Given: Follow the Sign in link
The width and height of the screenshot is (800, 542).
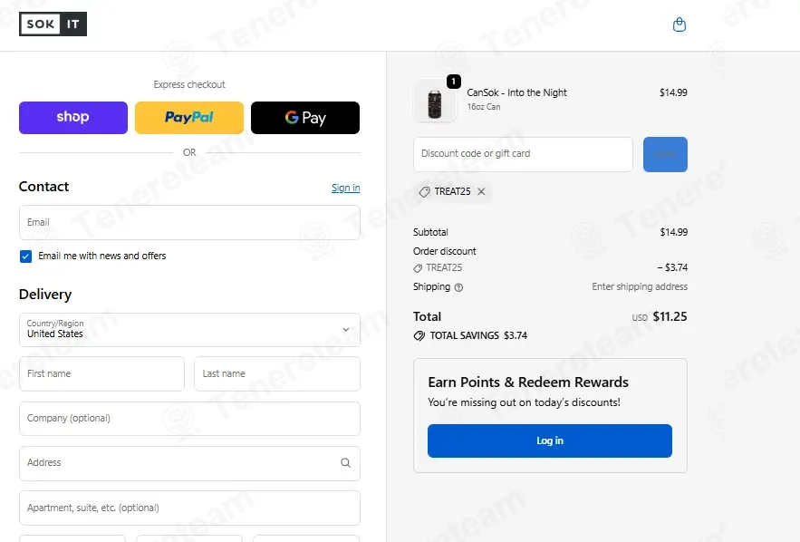Looking at the screenshot, I should pyautogui.click(x=346, y=188).
